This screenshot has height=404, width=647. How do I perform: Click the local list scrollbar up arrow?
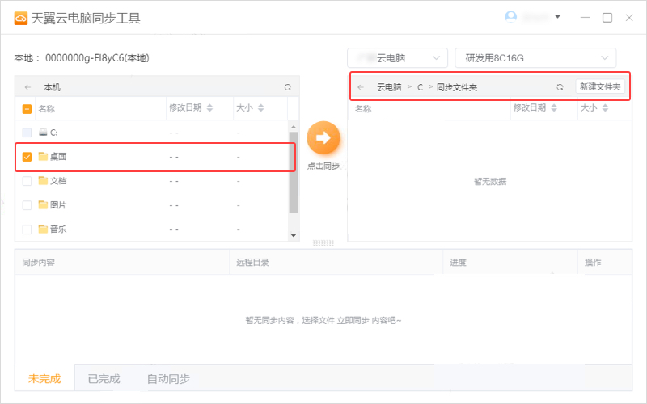pyautogui.click(x=294, y=127)
